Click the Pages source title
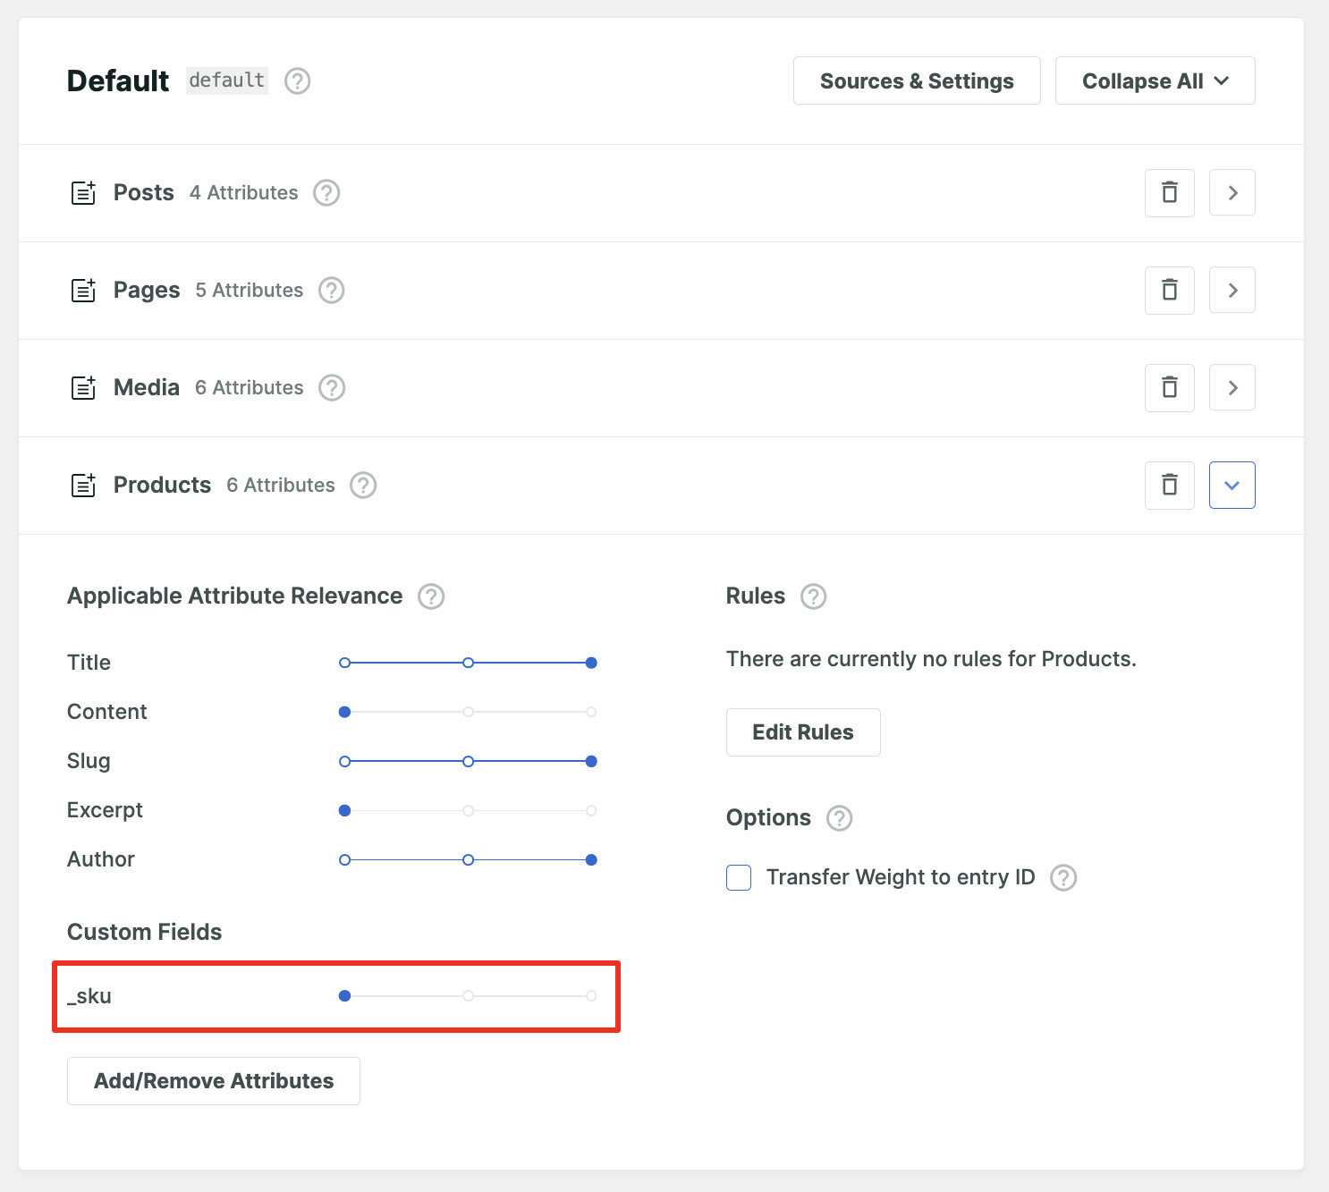This screenshot has height=1192, width=1329. point(147,291)
